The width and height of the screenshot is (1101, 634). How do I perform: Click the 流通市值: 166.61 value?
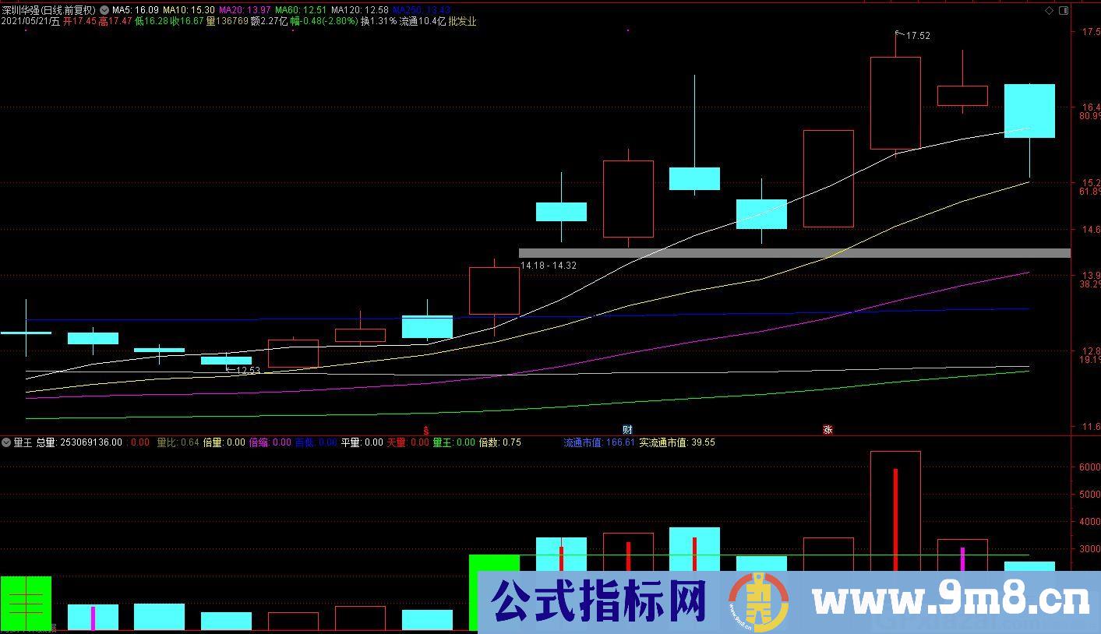(600, 442)
